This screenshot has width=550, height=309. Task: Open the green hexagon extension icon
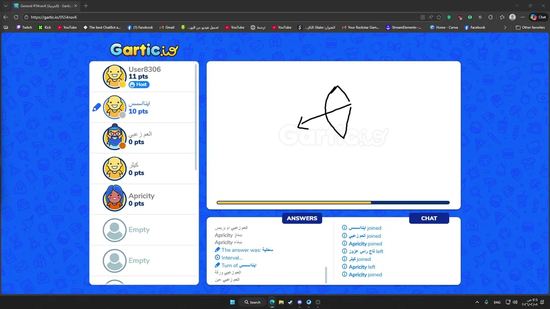(470, 17)
